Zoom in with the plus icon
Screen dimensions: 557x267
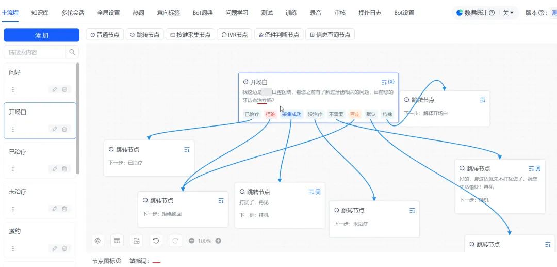pyautogui.click(x=218, y=241)
